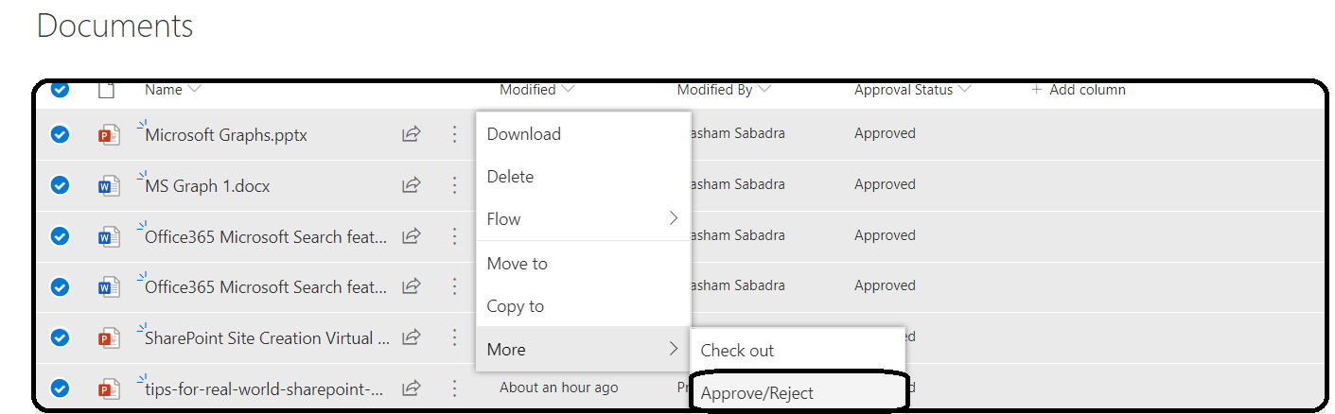
Task: Deselect the Microsoft Graphs.pptx row checkbox
Action: 60,134
